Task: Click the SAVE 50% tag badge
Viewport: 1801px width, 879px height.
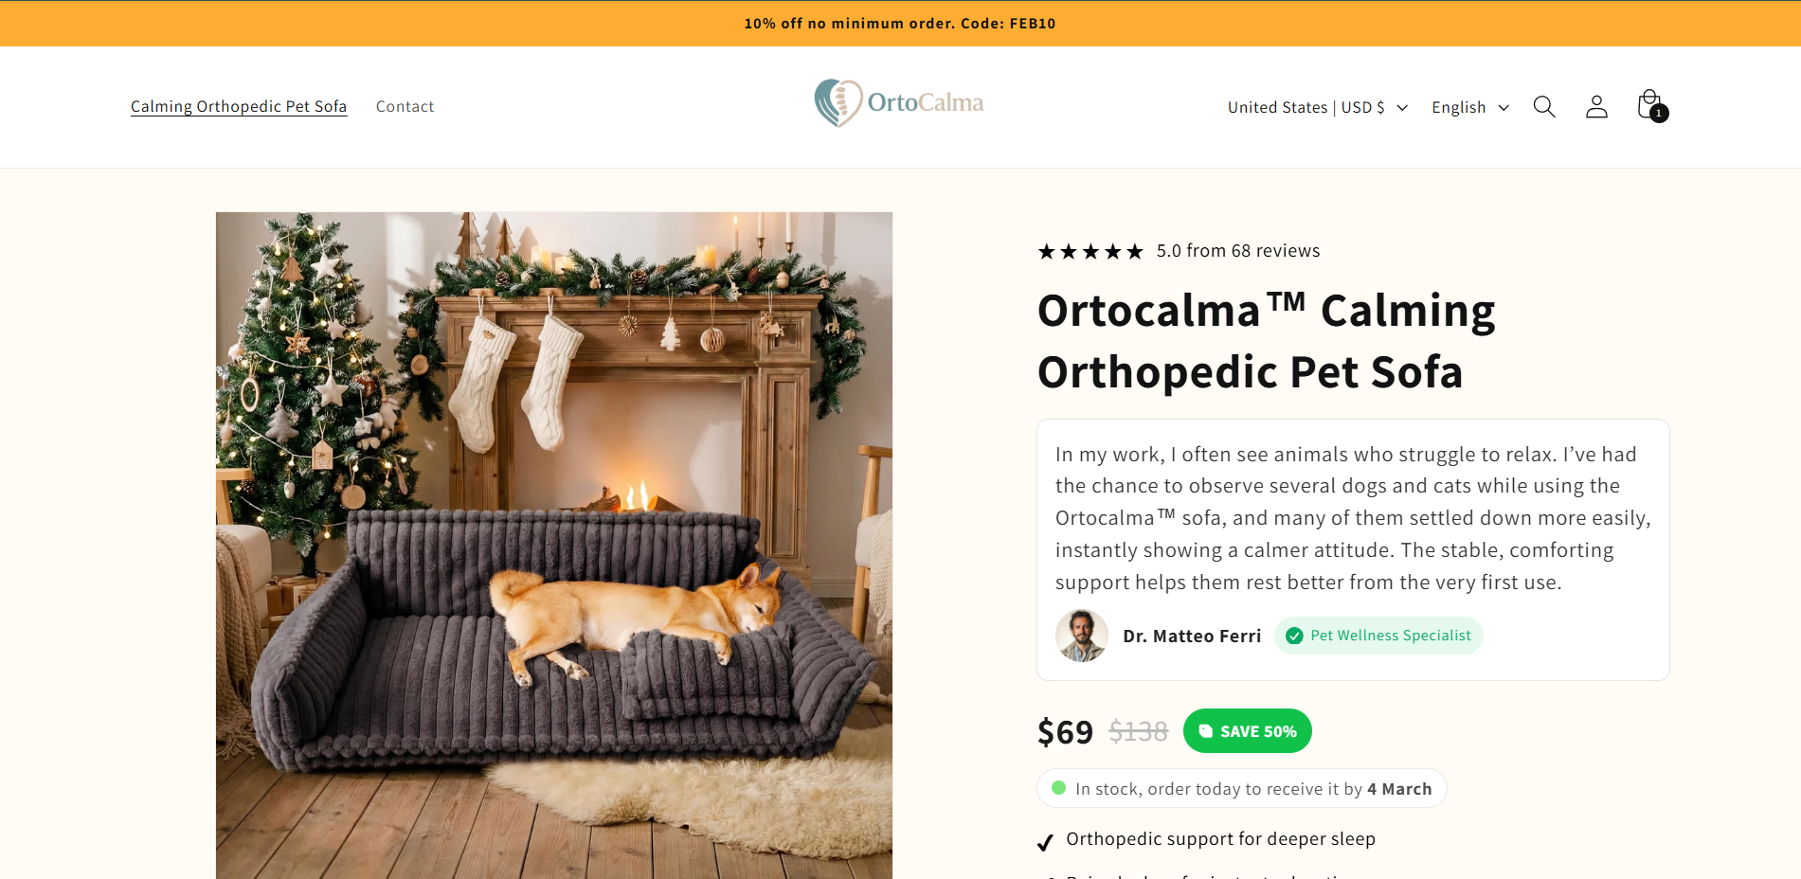Action: [x=1247, y=731]
